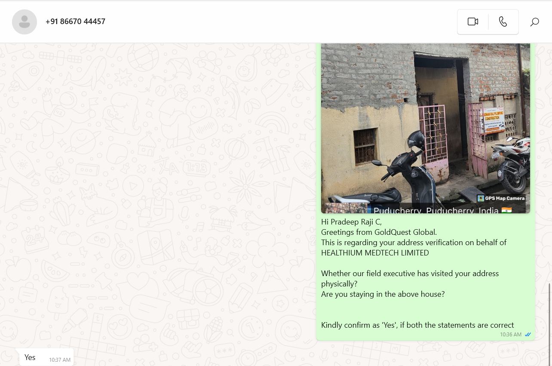Click the scrollbar track above the thumb
This screenshot has height=366, width=552.
pos(549,163)
